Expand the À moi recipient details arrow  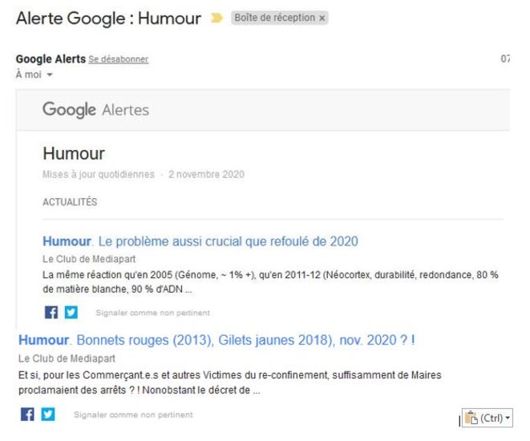pos(50,75)
